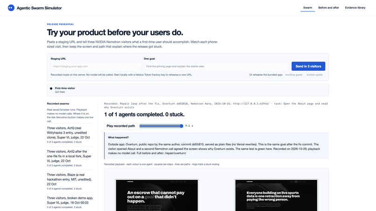Select the 'What happened?' heading
376x211 pixels.
pyautogui.click(x=118, y=137)
